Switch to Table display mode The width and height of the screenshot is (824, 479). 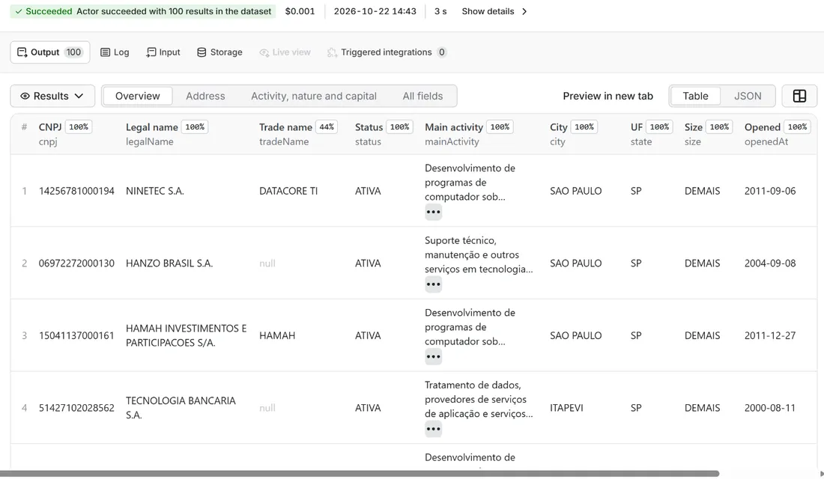coord(695,96)
